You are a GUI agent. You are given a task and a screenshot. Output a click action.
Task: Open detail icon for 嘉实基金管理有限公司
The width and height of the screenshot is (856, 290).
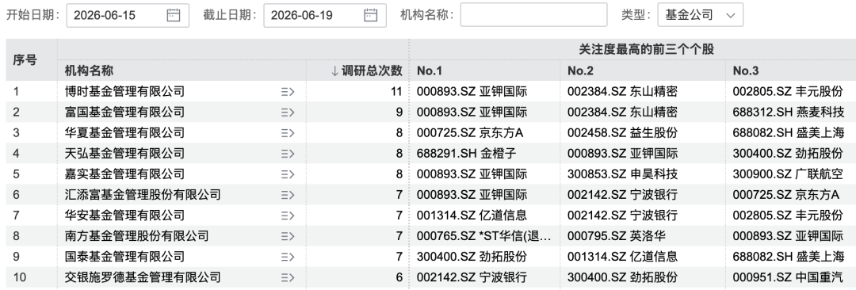(x=288, y=174)
